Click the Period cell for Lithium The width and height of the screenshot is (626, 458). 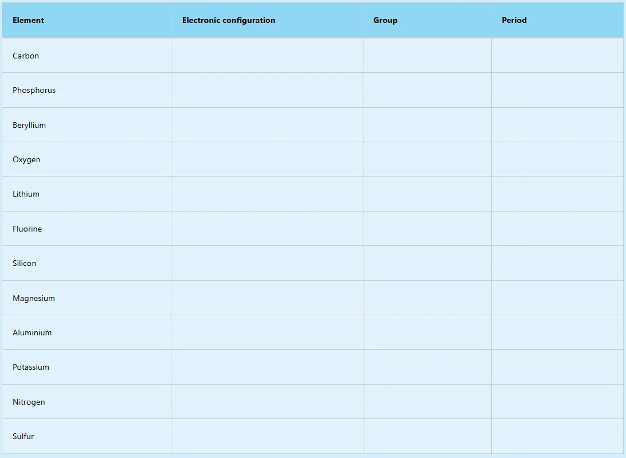[x=557, y=194]
